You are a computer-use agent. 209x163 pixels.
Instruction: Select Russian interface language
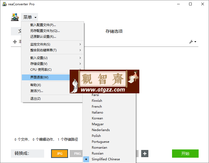point(109,153)
